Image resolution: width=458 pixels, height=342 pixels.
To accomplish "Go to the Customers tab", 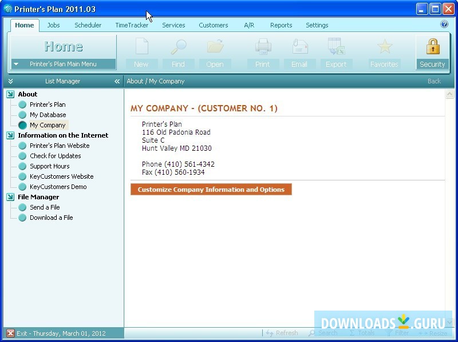I will [213, 25].
